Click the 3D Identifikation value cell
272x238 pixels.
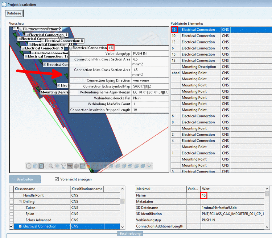(x=233, y=214)
